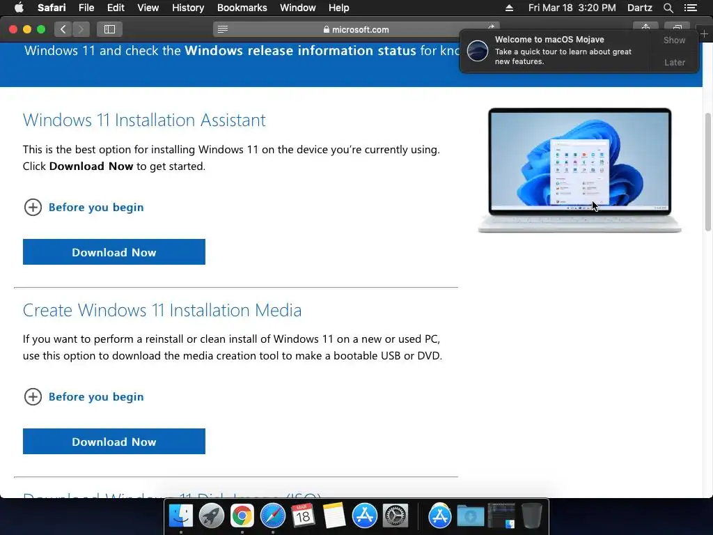713x535 pixels.
Task: Open the Bookmarks menu
Action: 242,8
